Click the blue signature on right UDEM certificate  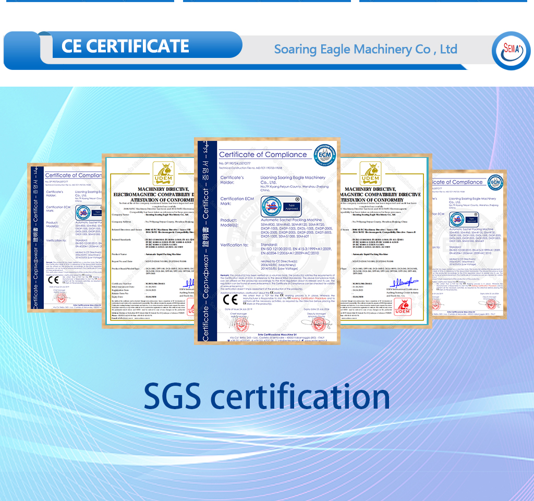coord(404,282)
